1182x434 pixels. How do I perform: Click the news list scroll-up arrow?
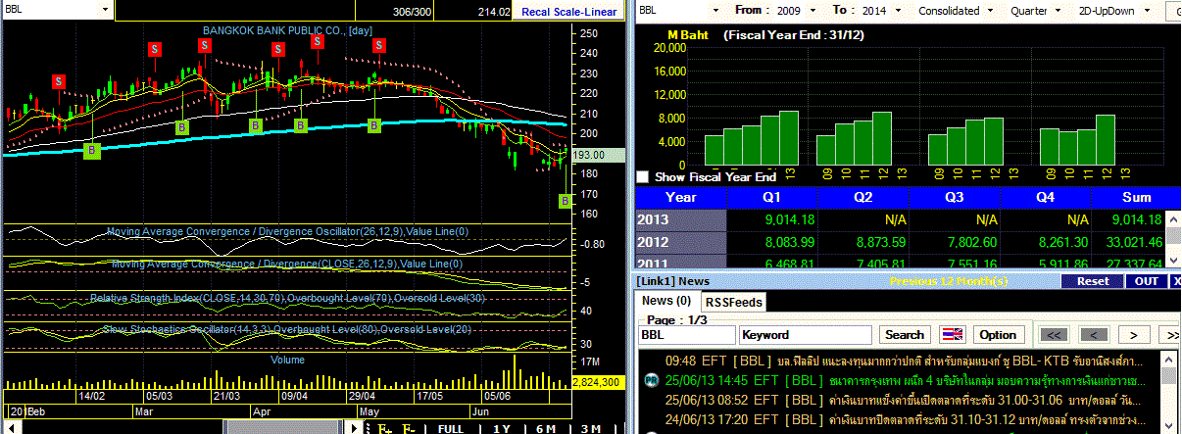(x=1168, y=360)
